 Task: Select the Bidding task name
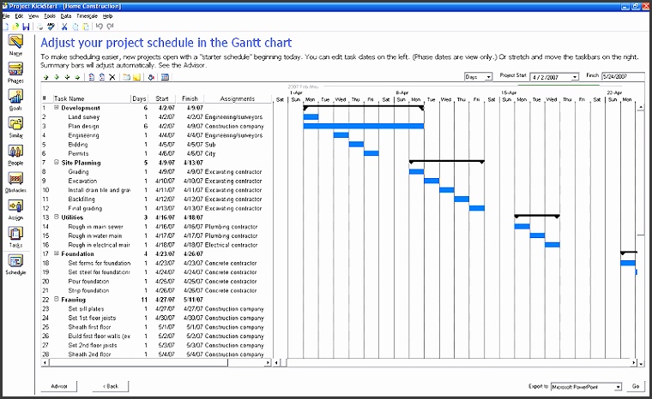tap(78, 145)
